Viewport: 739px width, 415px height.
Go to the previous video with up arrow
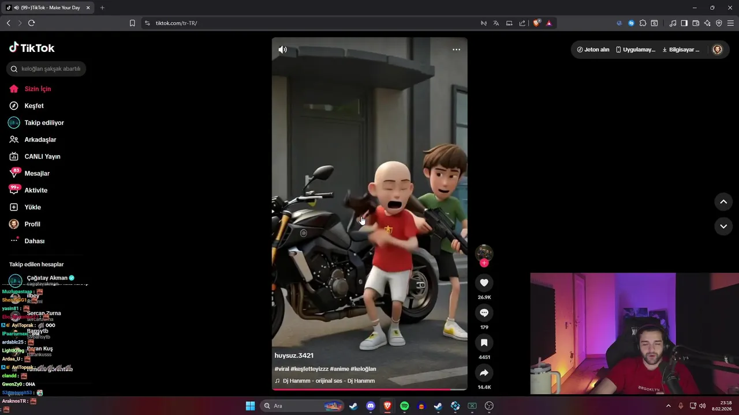point(723,202)
